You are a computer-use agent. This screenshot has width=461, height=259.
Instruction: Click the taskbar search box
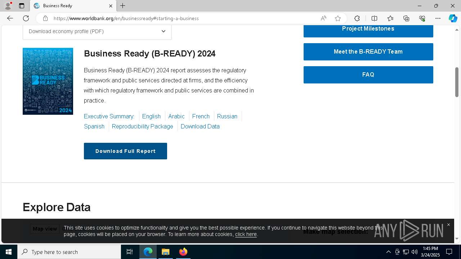69,252
